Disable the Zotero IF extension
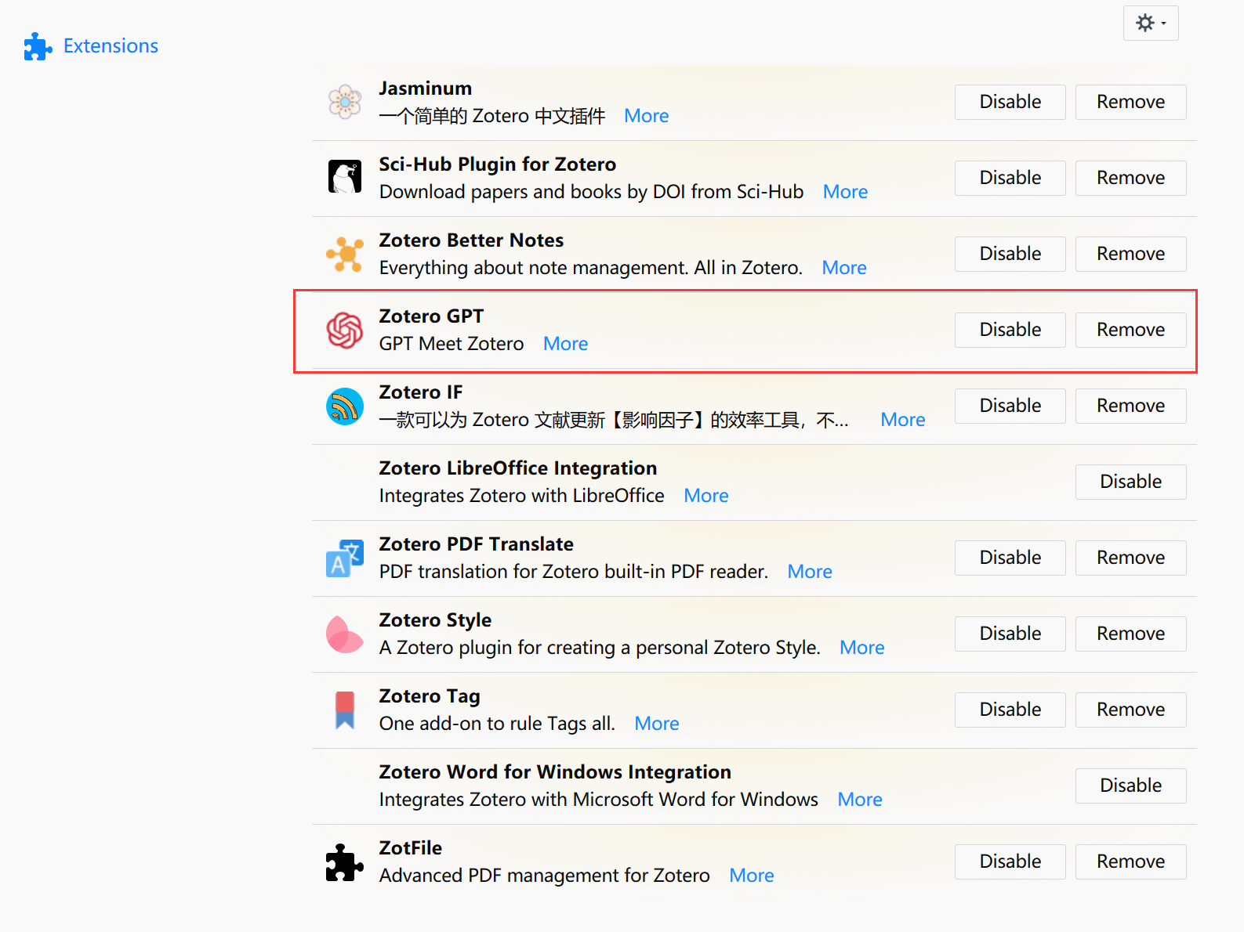The width and height of the screenshot is (1244, 932). pyautogui.click(x=1010, y=406)
